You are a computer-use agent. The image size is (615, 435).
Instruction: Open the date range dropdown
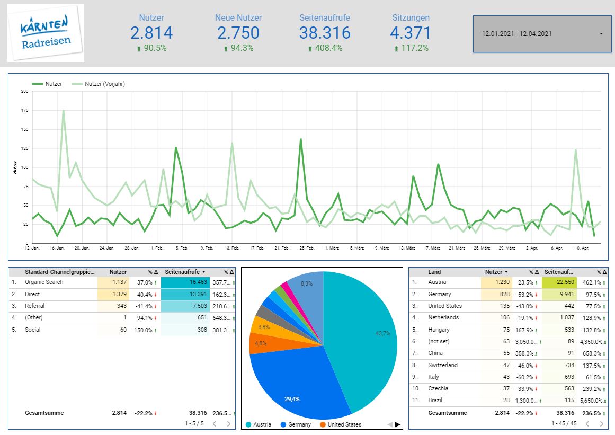[x=540, y=34]
